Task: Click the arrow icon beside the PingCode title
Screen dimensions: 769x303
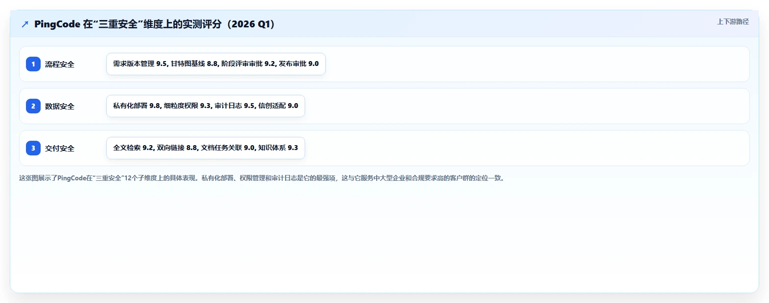Action: (25, 24)
